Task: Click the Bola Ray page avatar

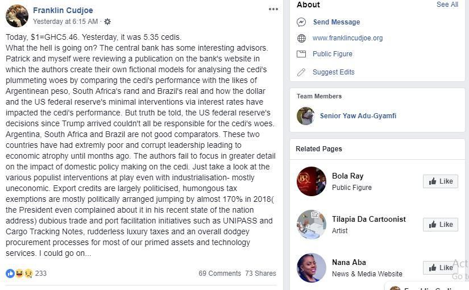Action: click(312, 181)
